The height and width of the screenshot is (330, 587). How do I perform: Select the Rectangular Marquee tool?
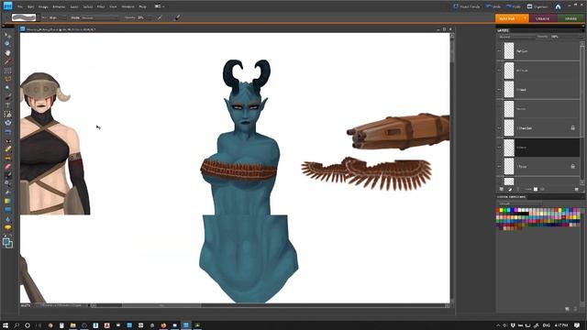point(7,71)
